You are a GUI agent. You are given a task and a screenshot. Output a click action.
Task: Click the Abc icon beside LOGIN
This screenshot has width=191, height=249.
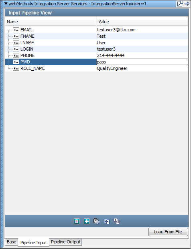pos(16,49)
